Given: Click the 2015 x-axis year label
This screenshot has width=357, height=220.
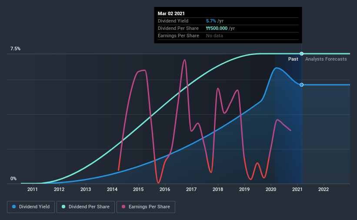Looking at the screenshot, I should coord(138,189).
